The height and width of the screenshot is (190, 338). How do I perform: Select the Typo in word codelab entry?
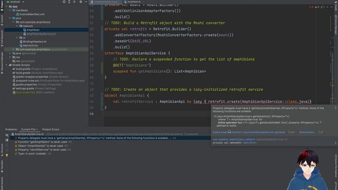pyautogui.click(x=32, y=154)
